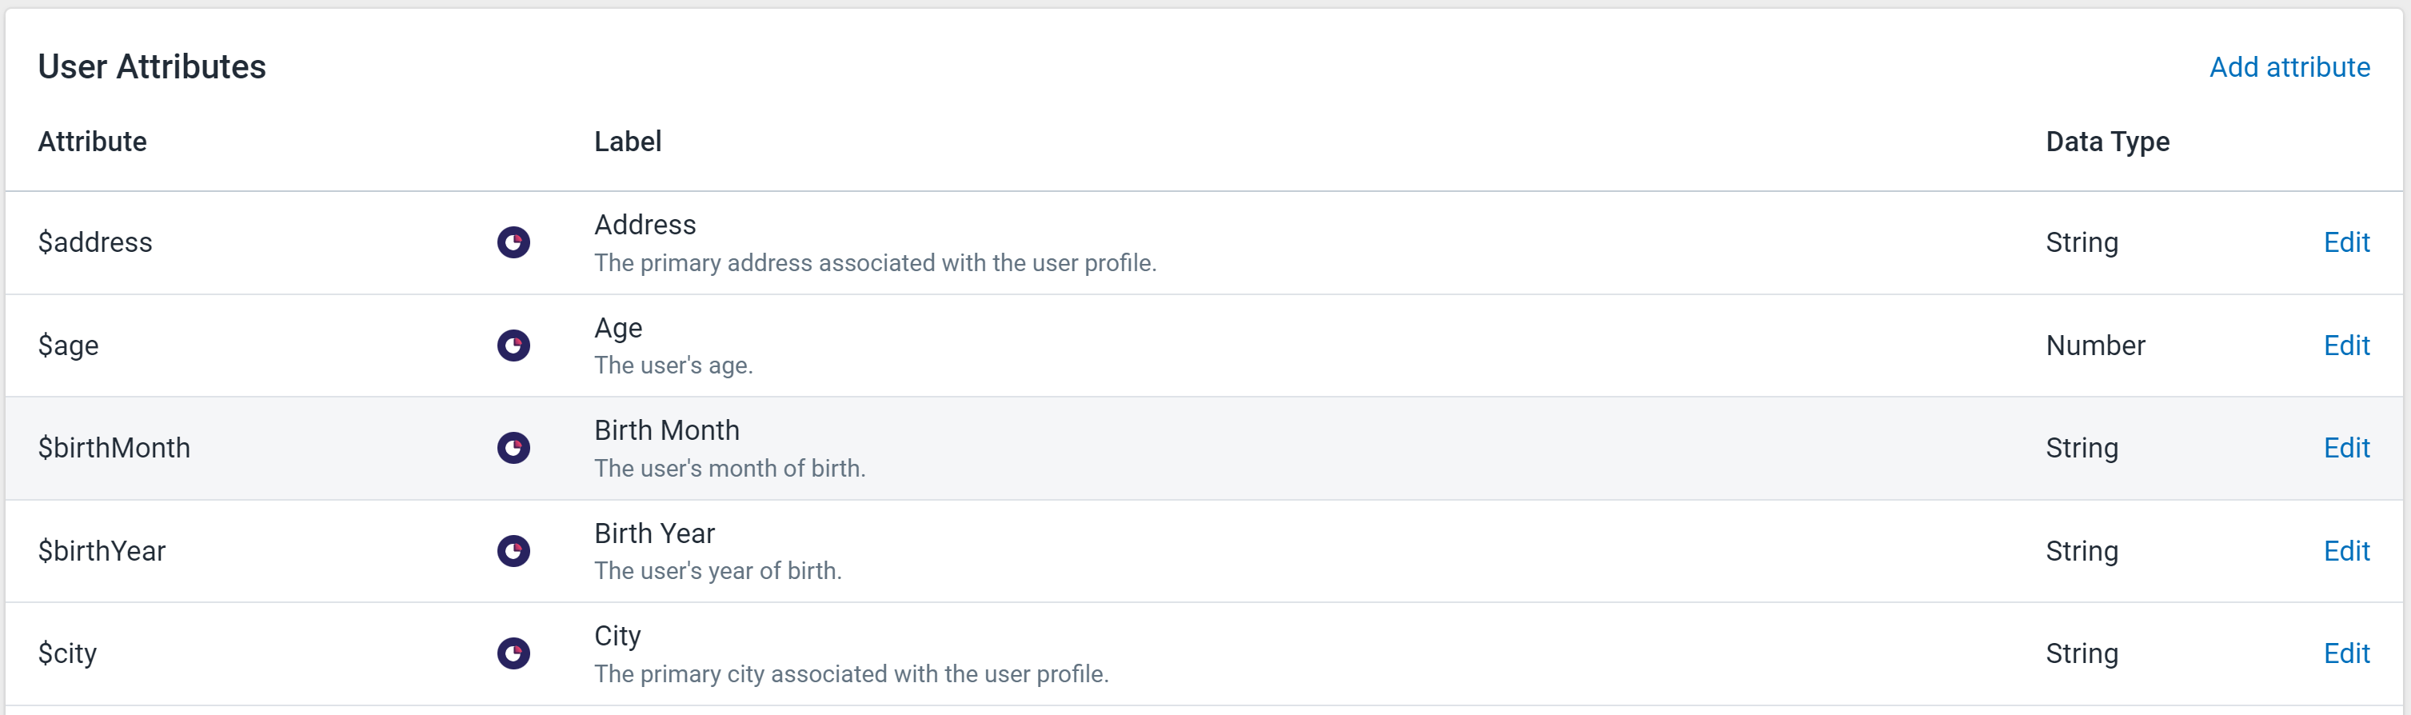2411x715 pixels.
Task: Click the City label text
Action: click(617, 637)
